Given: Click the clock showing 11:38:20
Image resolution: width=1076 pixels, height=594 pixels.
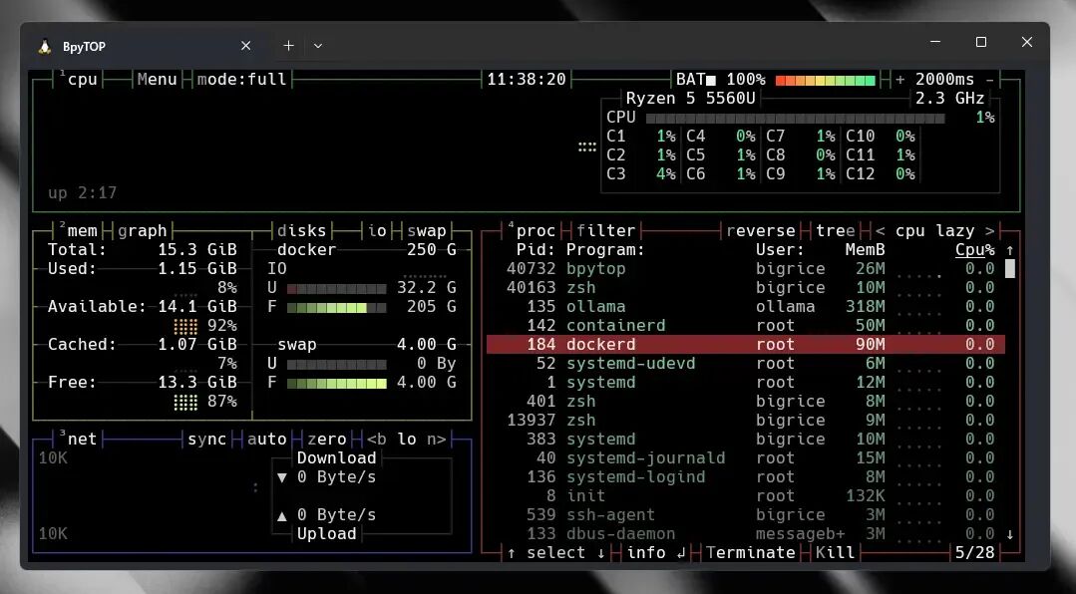Looking at the screenshot, I should (x=527, y=80).
